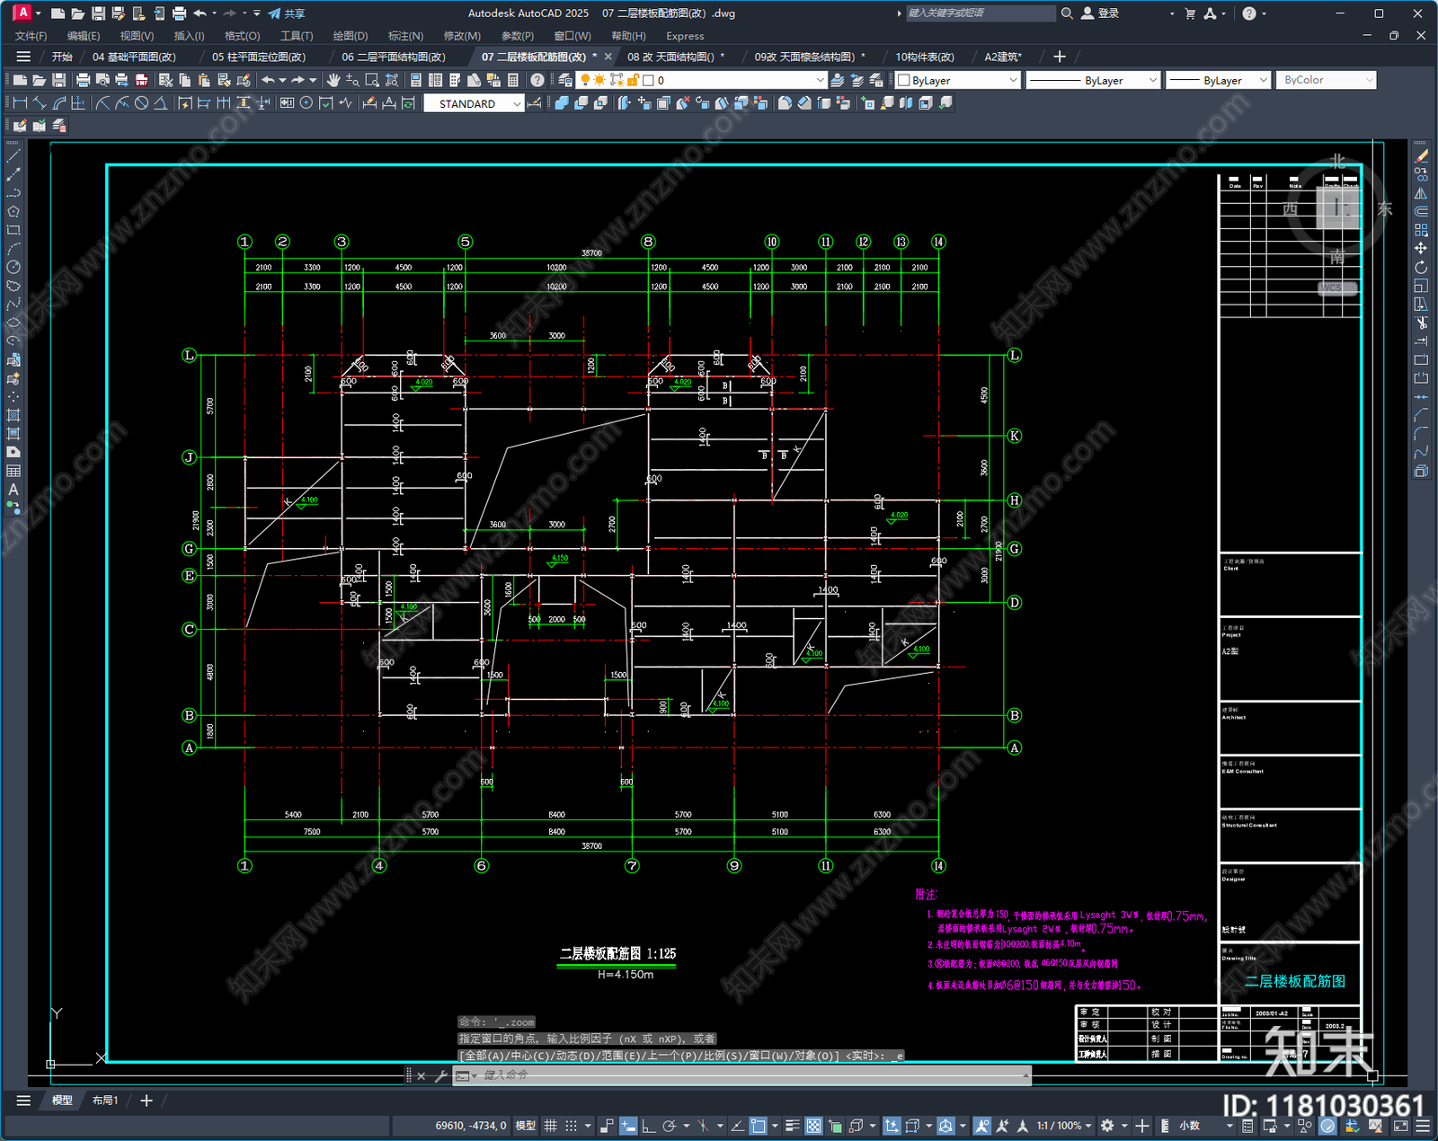This screenshot has width=1438, height=1141.
Task: Select the Linear dimension tool
Action: tap(20, 103)
